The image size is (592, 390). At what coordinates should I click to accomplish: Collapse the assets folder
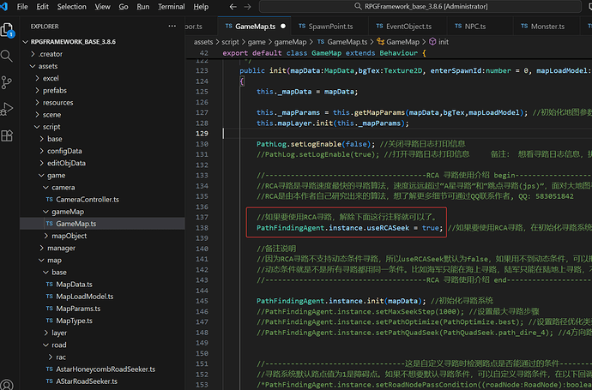(48, 65)
